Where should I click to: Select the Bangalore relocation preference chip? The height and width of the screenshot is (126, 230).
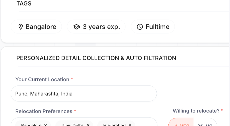[x=31, y=125]
